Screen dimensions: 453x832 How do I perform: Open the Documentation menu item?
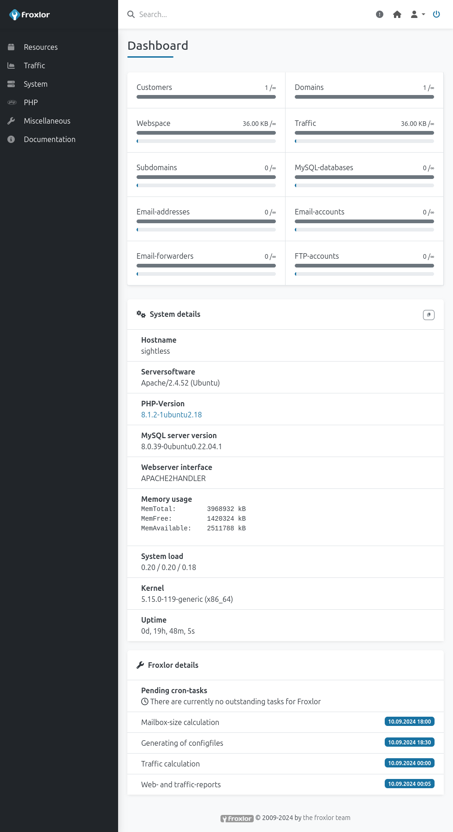pyautogui.click(x=49, y=139)
